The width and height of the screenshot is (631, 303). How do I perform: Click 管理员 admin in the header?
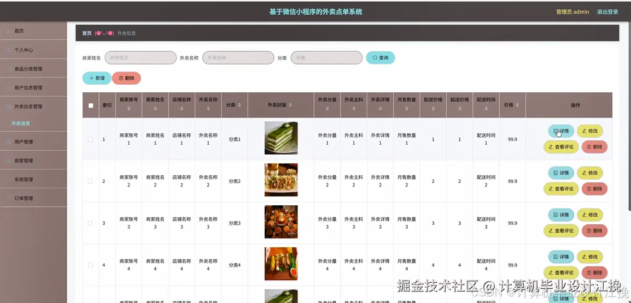coord(572,12)
